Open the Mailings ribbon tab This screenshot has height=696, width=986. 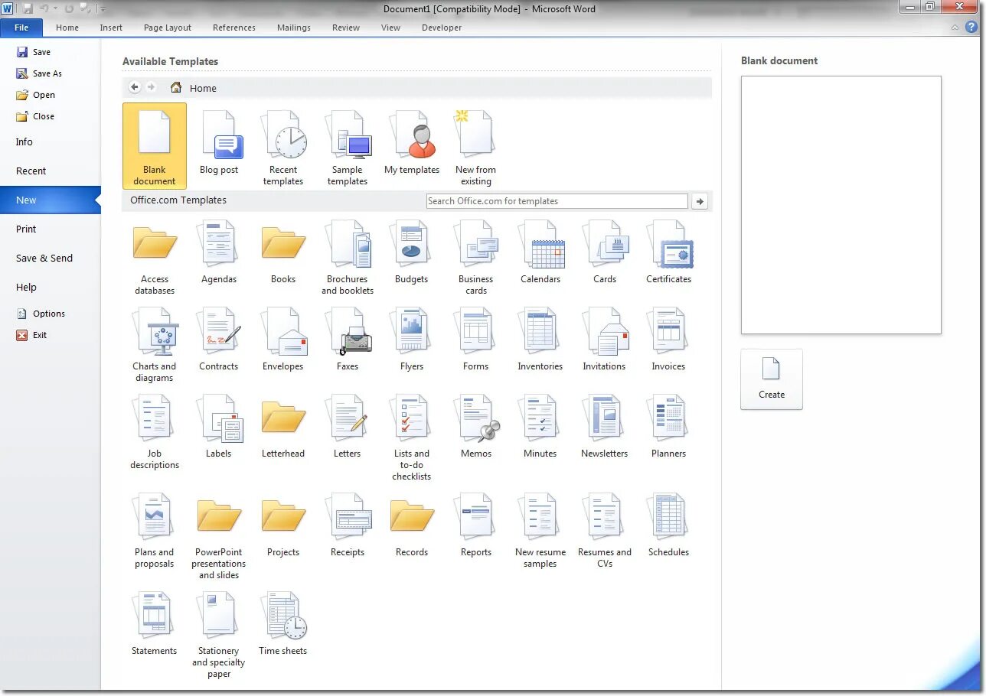tap(293, 28)
